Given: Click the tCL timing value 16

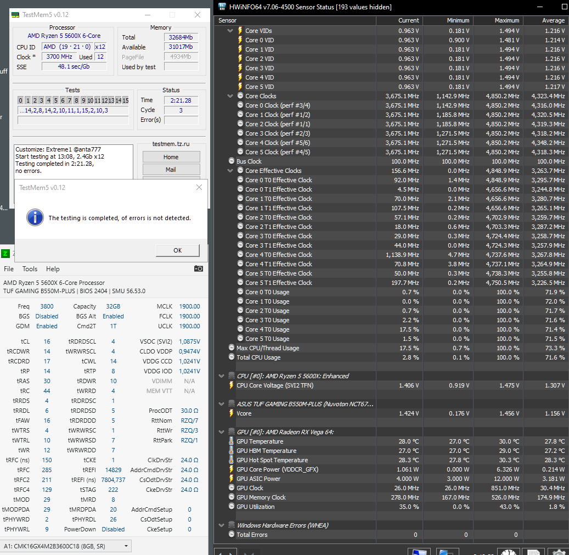Looking at the screenshot, I should click(x=47, y=341).
